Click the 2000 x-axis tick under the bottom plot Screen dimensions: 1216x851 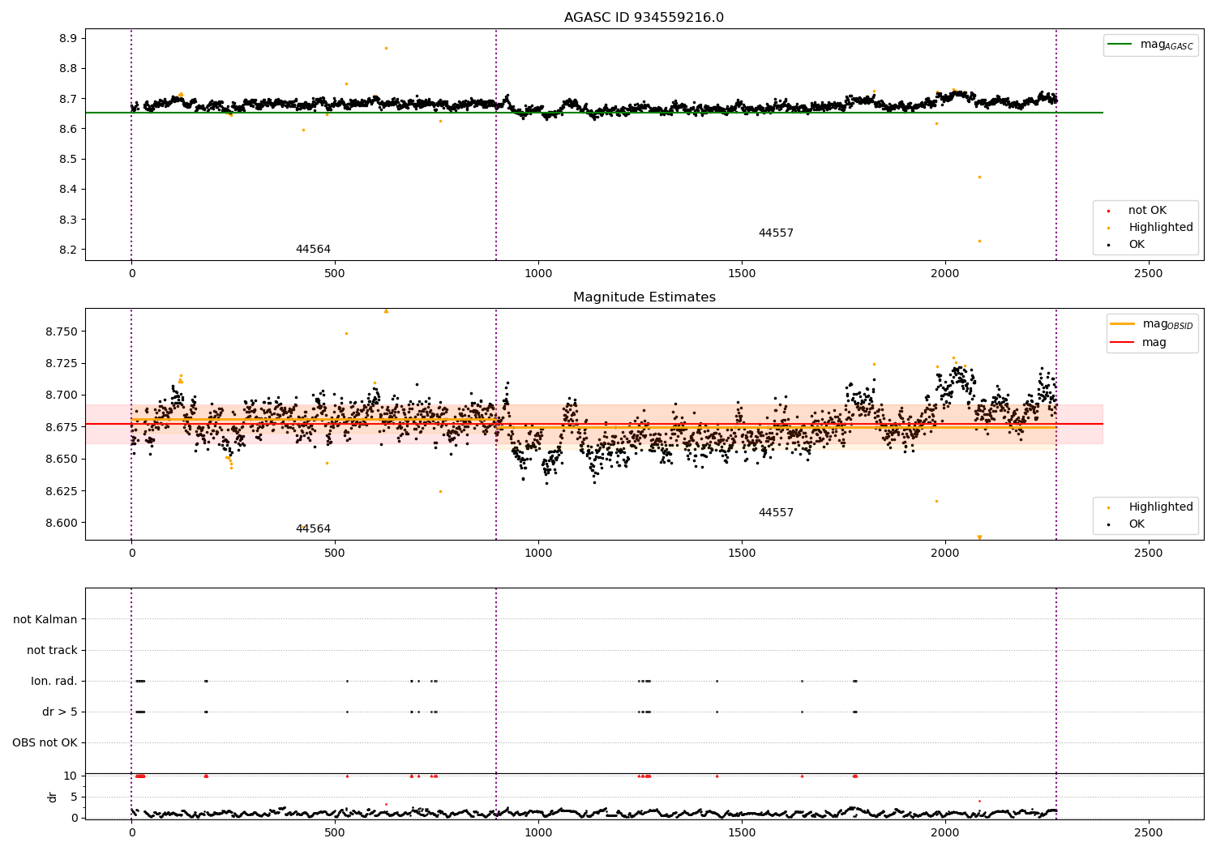pyautogui.click(x=945, y=833)
